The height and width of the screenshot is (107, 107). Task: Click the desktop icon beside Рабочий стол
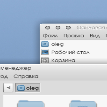(45, 52)
